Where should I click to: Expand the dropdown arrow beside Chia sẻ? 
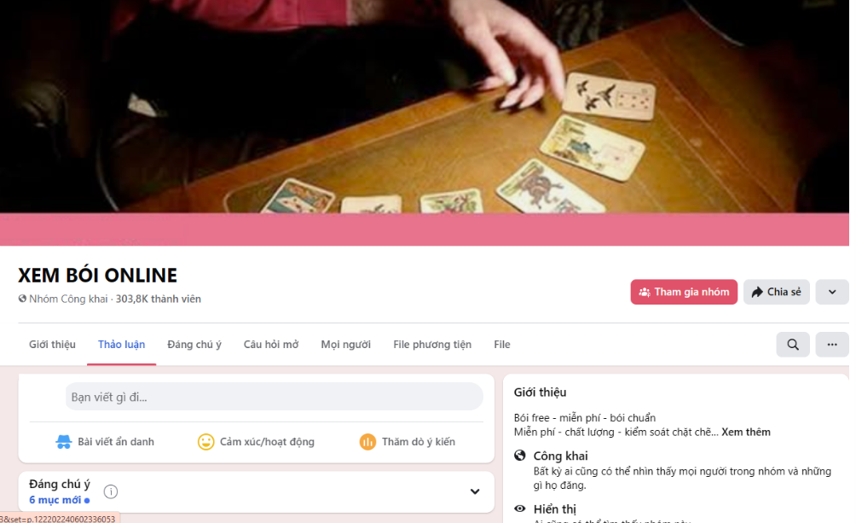pyautogui.click(x=832, y=292)
